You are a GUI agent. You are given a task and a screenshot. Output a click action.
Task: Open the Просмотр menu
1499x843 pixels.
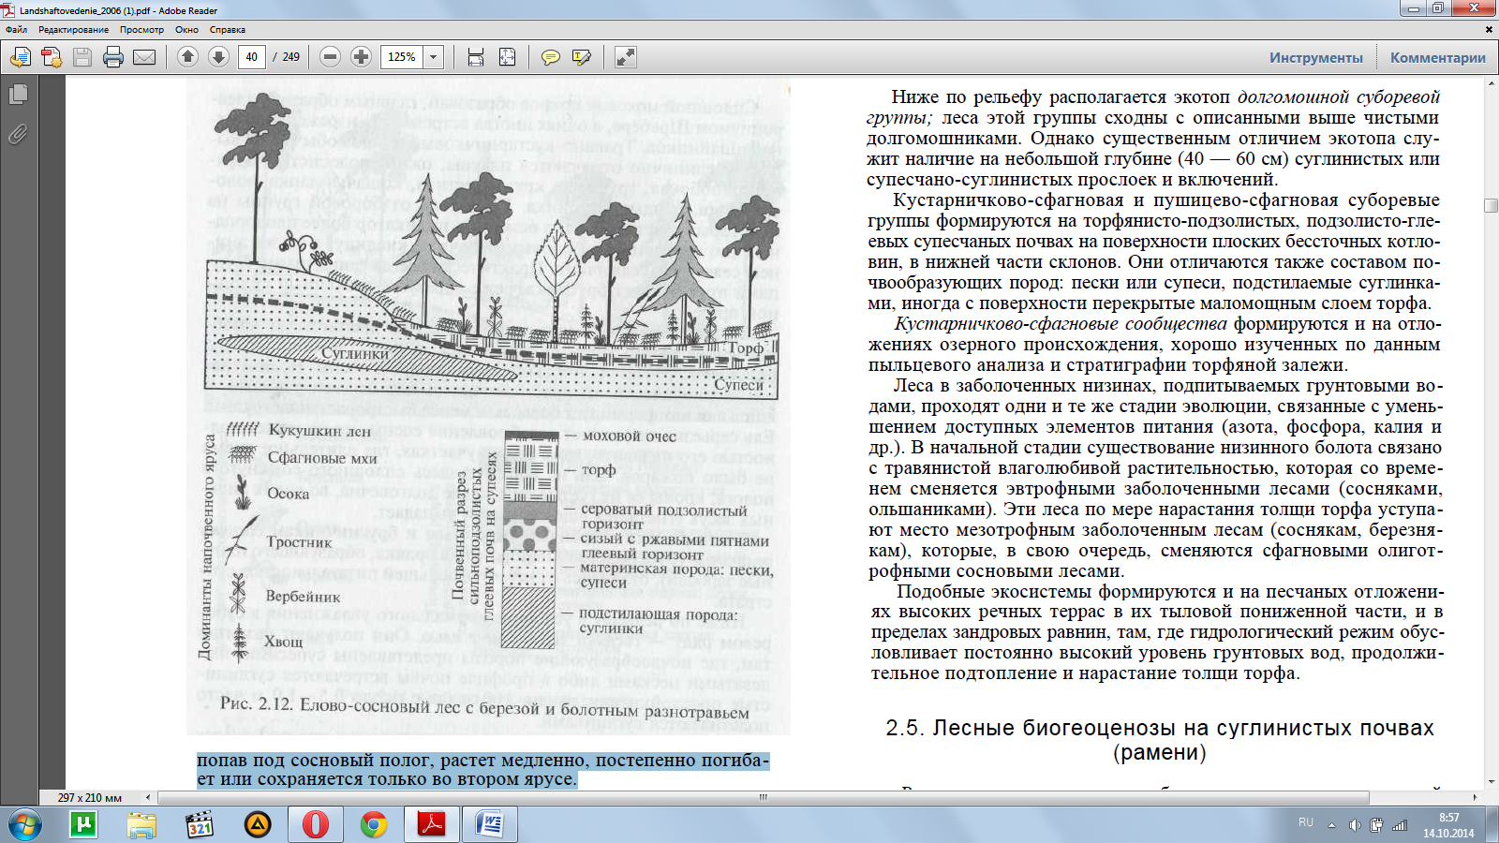(141, 30)
